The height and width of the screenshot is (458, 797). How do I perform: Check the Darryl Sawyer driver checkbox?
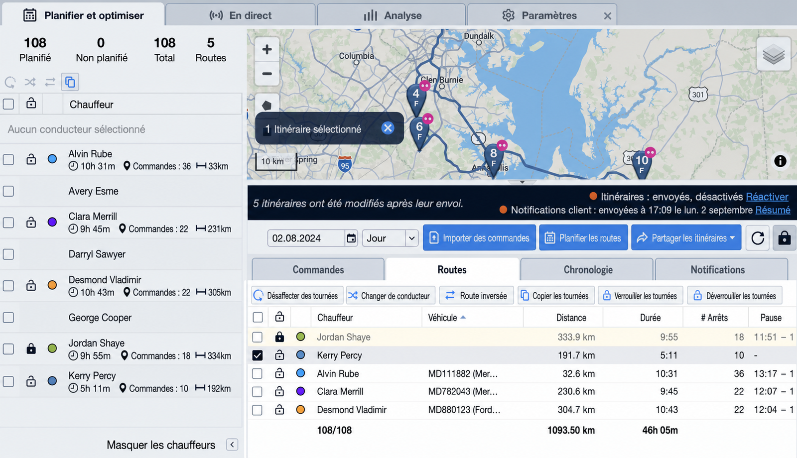coord(8,254)
